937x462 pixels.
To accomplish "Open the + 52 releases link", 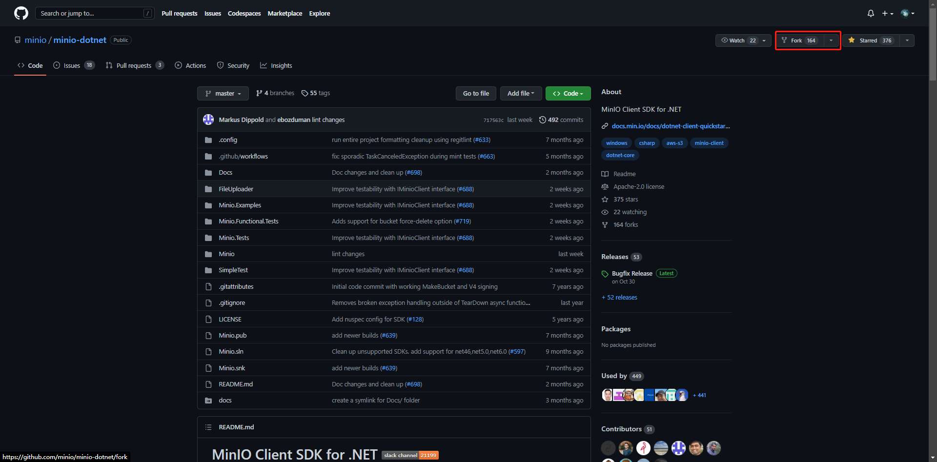I will (619, 298).
